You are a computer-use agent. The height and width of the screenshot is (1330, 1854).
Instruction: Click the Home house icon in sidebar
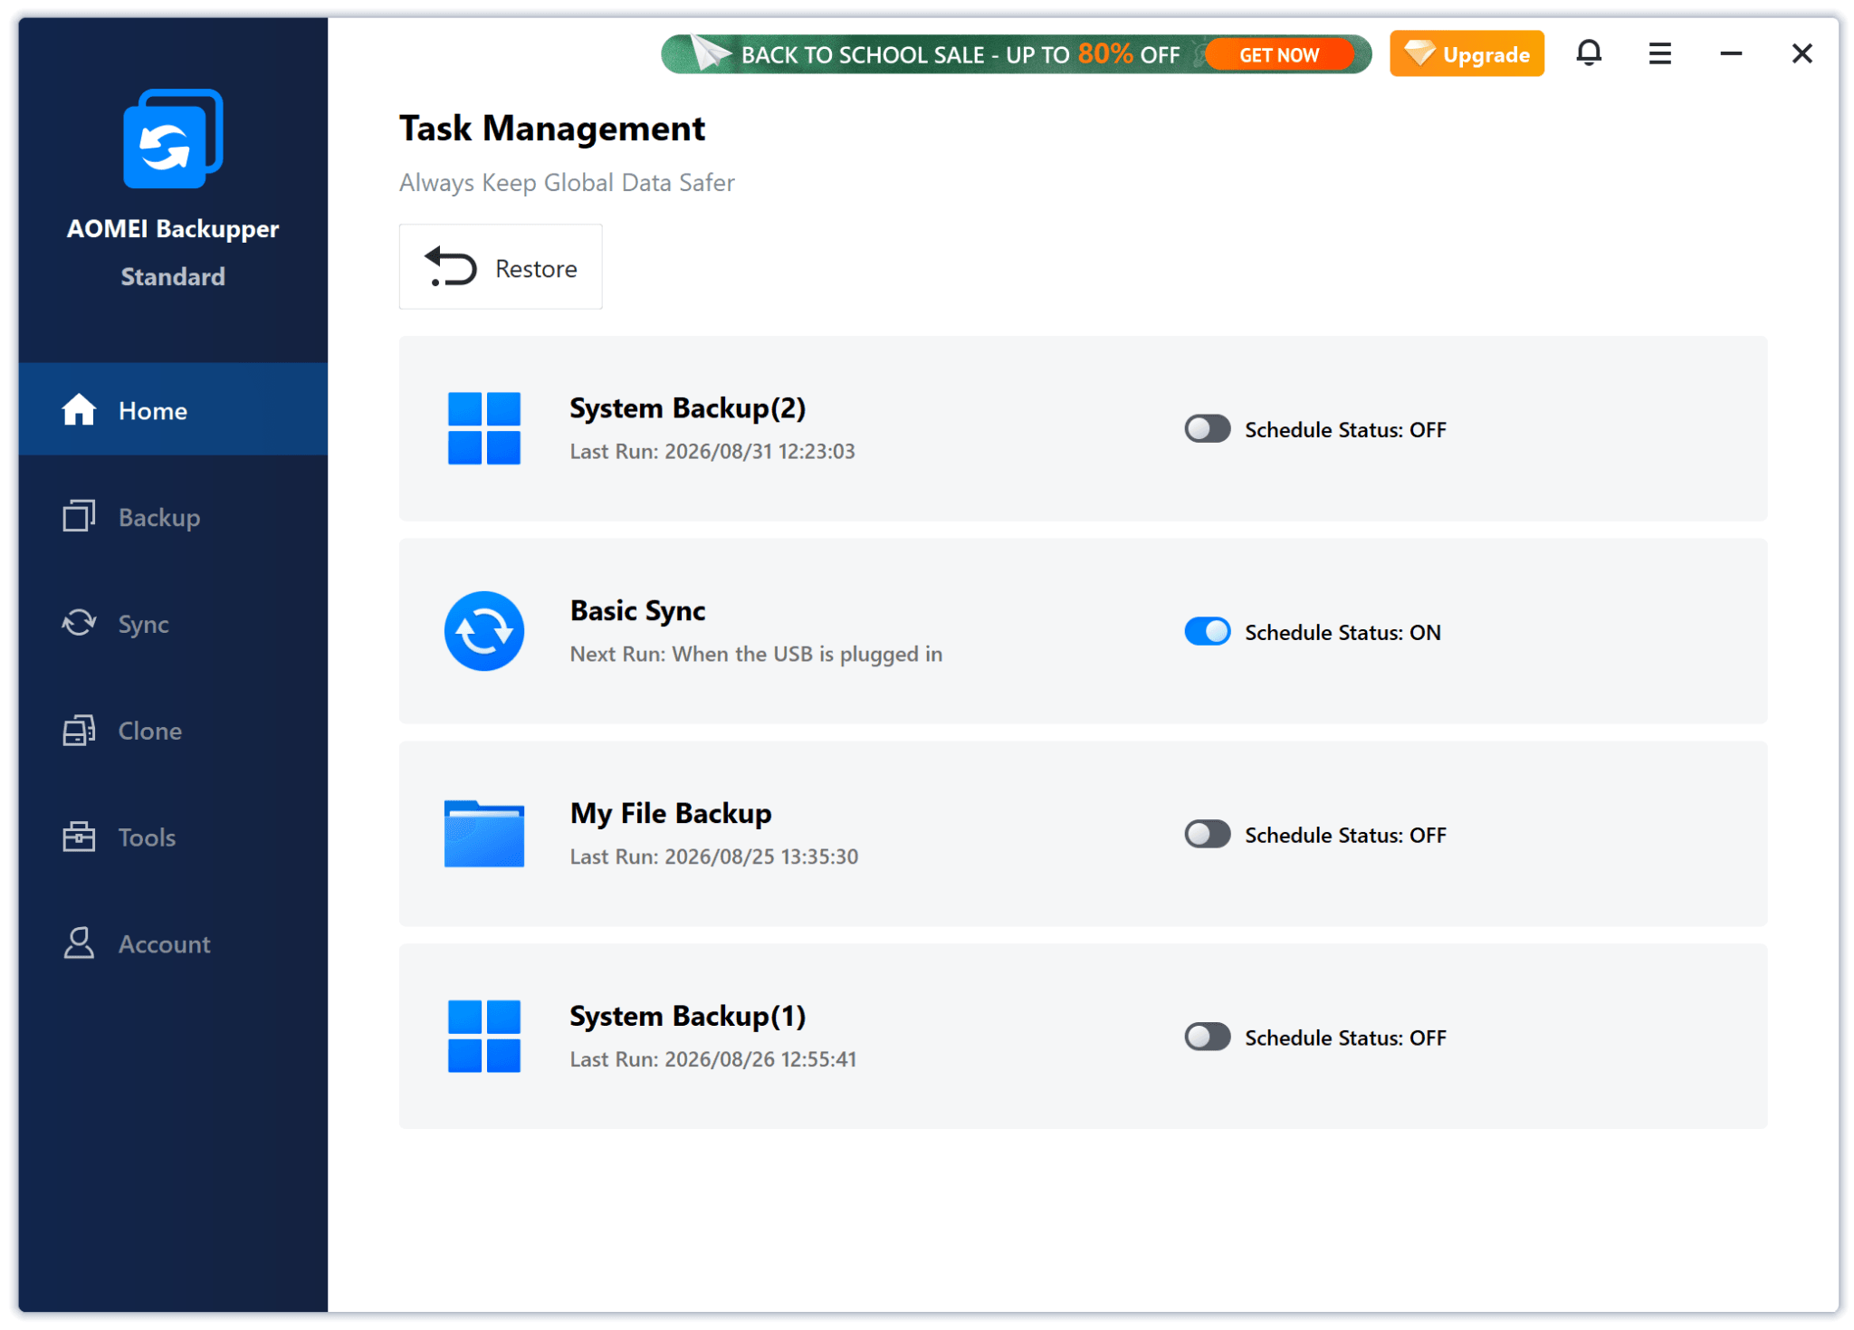[x=79, y=409]
